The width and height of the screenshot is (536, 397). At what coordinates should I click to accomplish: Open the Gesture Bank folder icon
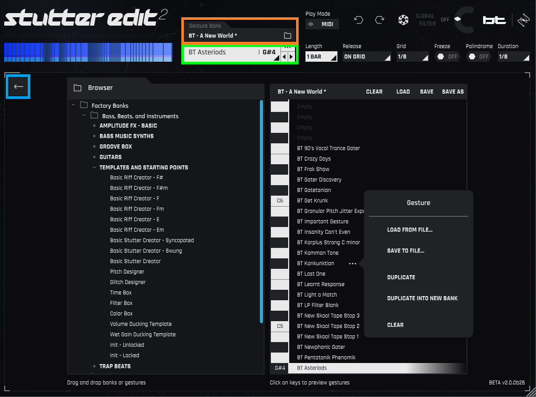tap(288, 36)
